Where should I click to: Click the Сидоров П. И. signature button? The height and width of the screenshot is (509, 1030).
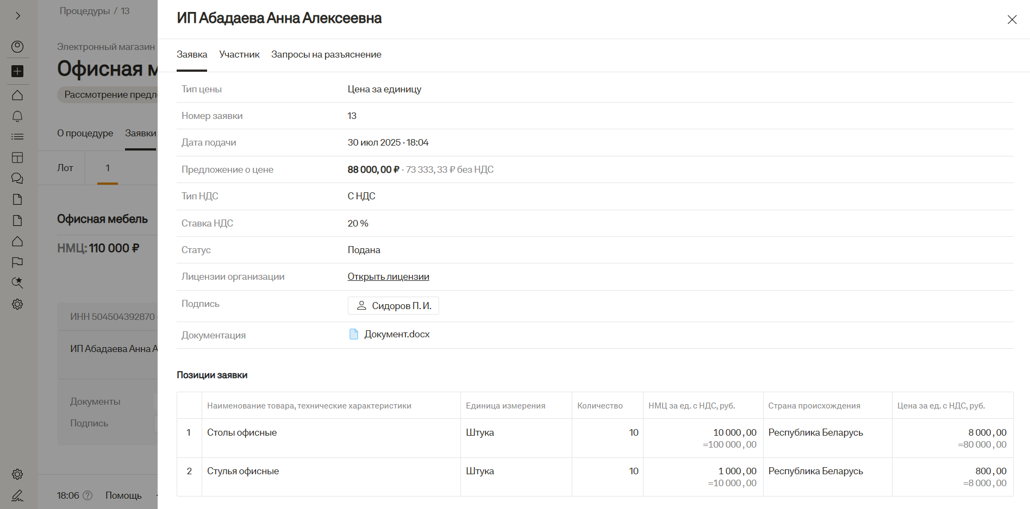click(394, 306)
